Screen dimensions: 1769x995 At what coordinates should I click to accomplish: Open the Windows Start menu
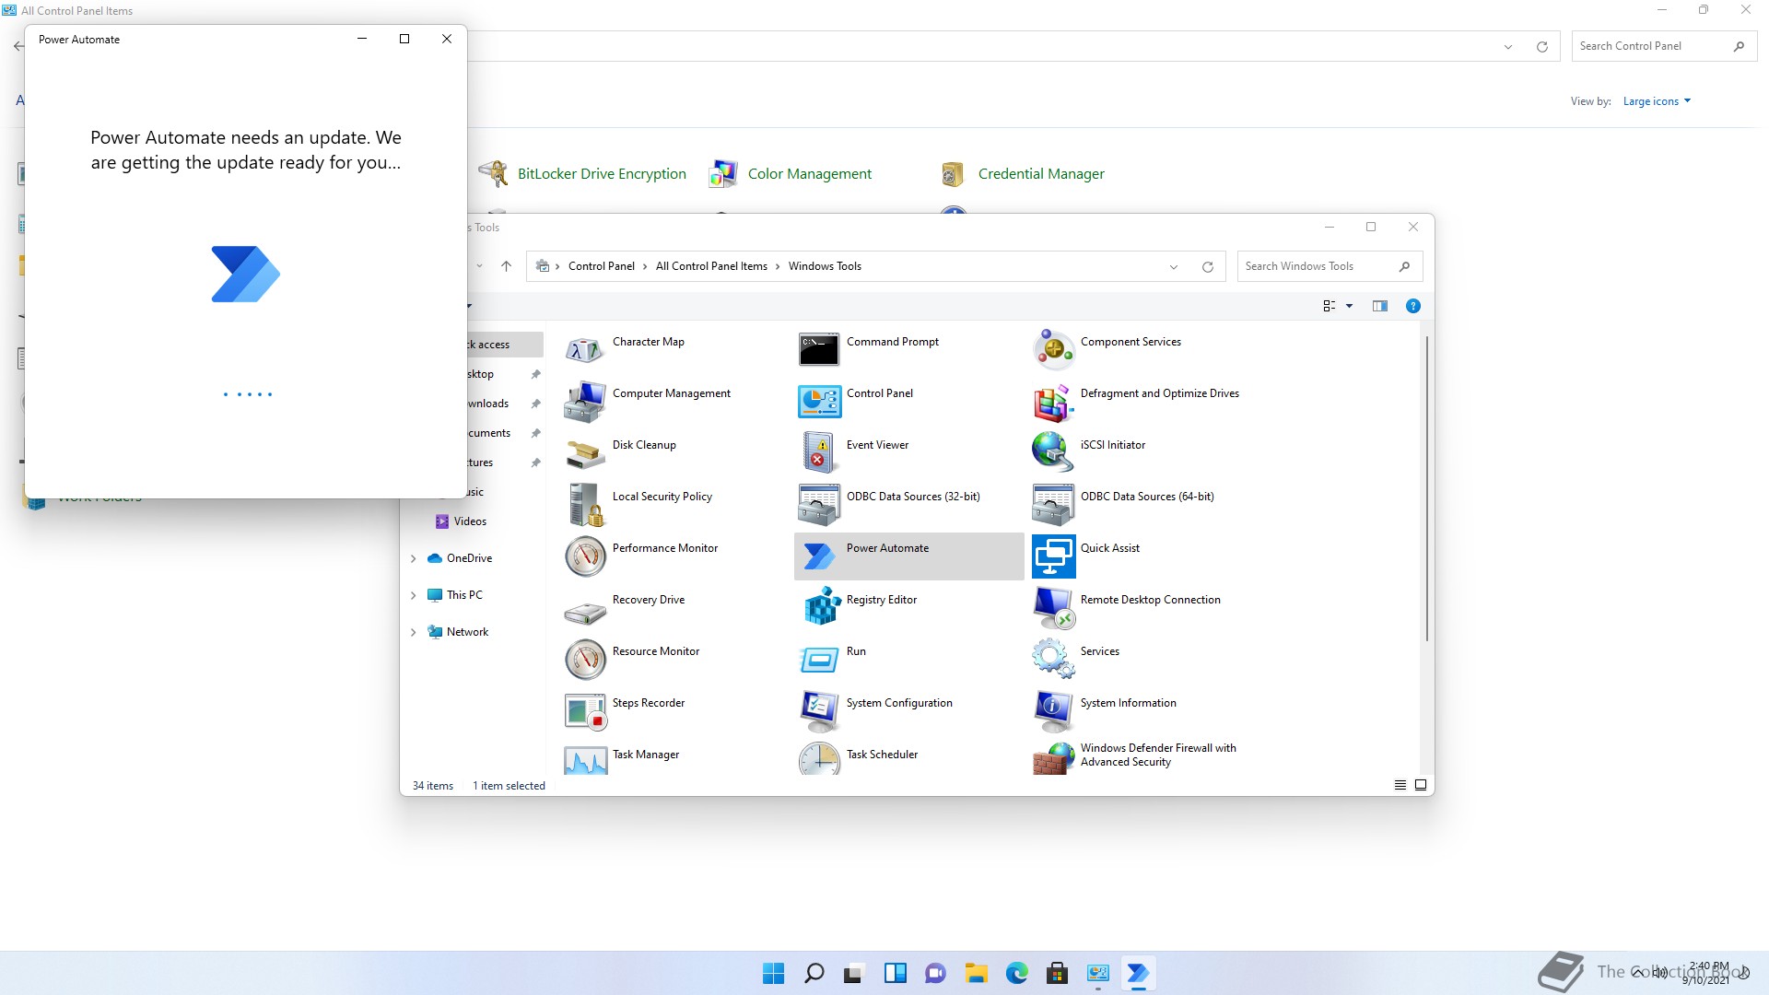point(773,973)
